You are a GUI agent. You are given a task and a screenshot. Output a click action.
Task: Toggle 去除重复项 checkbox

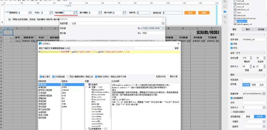point(231,98)
